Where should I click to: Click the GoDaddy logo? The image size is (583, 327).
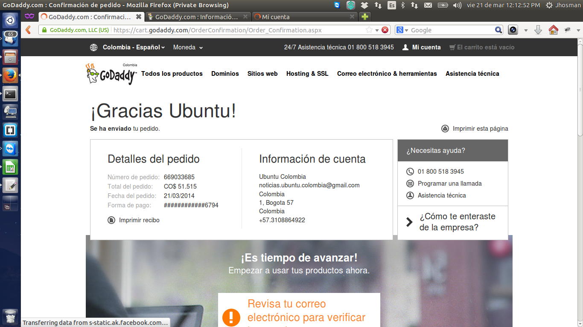coord(111,74)
